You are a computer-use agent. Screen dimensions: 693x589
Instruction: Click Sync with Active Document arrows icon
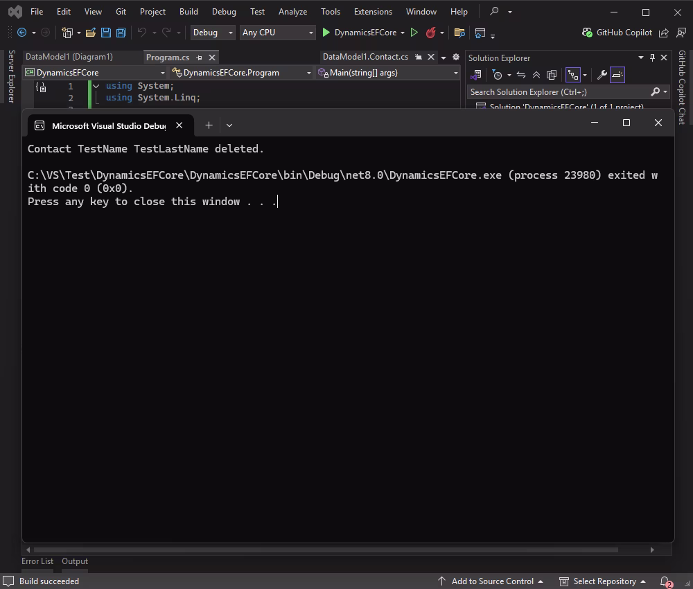(521, 75)
